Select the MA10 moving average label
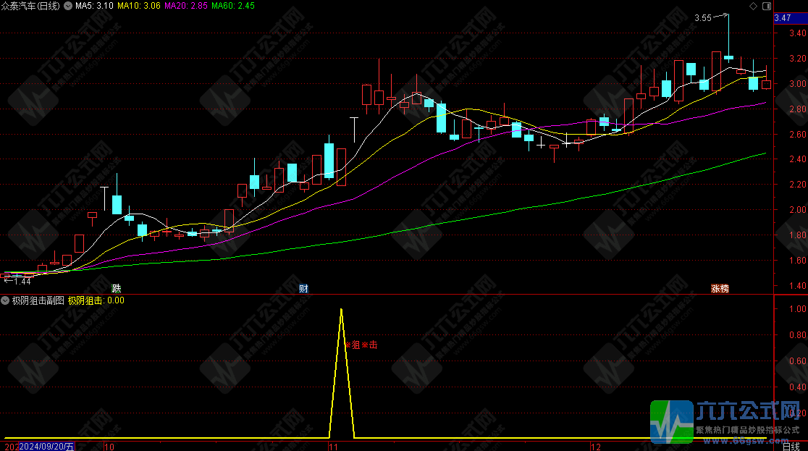Screen dimensions: 808x451 [140, 6]
